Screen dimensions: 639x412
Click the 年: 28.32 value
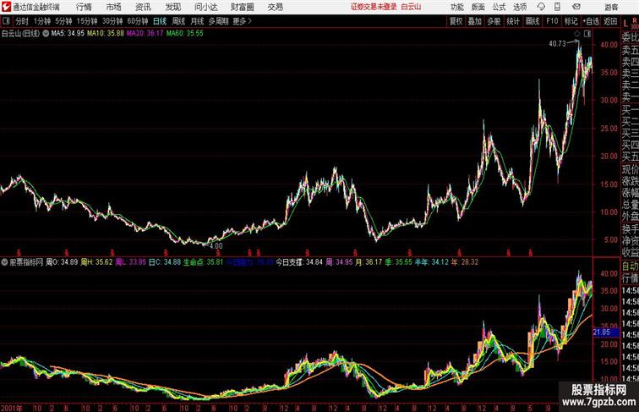tap(465, 262)
